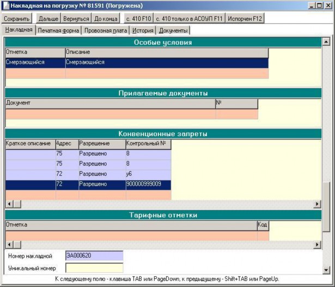Image resolution: width=335 pixels, height=287 pixels.
Task: Go forward with the Дальше button
Action: [x=48, y=19]
